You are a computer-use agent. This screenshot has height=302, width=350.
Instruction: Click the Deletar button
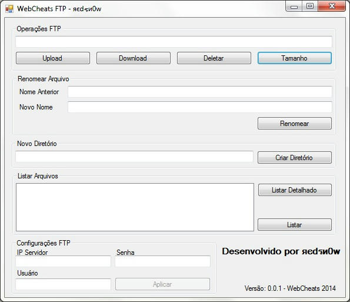[214, 58]
